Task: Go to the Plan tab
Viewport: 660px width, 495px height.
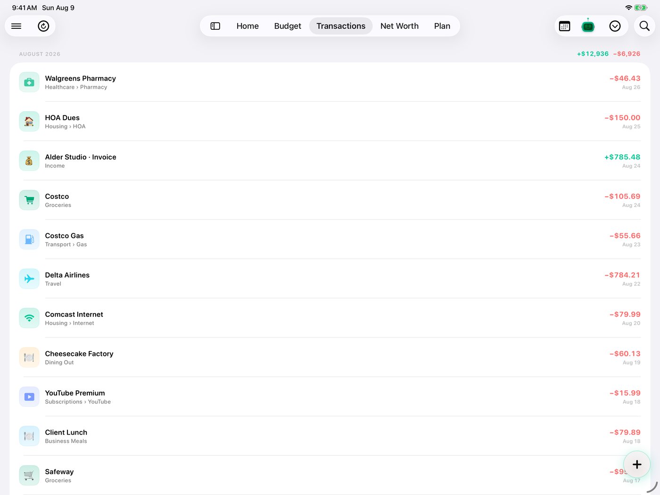Action: click(442, 26)
